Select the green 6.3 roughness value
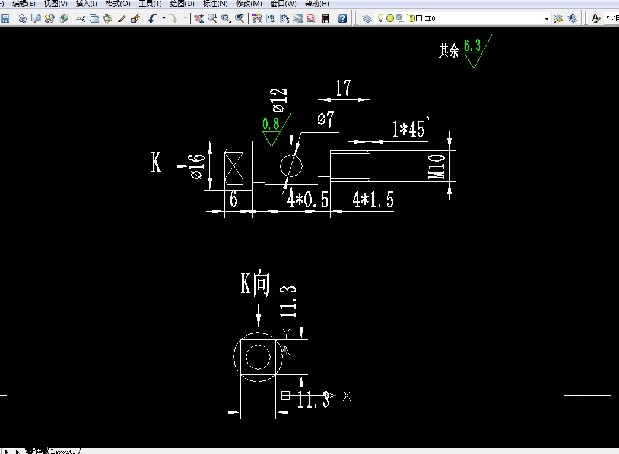The image size is (619, 454). (472, 45)
